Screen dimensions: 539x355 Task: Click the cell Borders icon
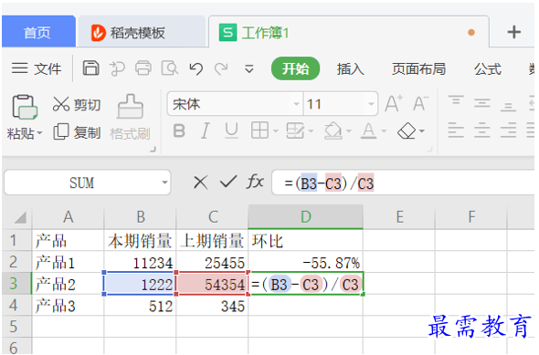pyautogui.click(x=259, y=131)
